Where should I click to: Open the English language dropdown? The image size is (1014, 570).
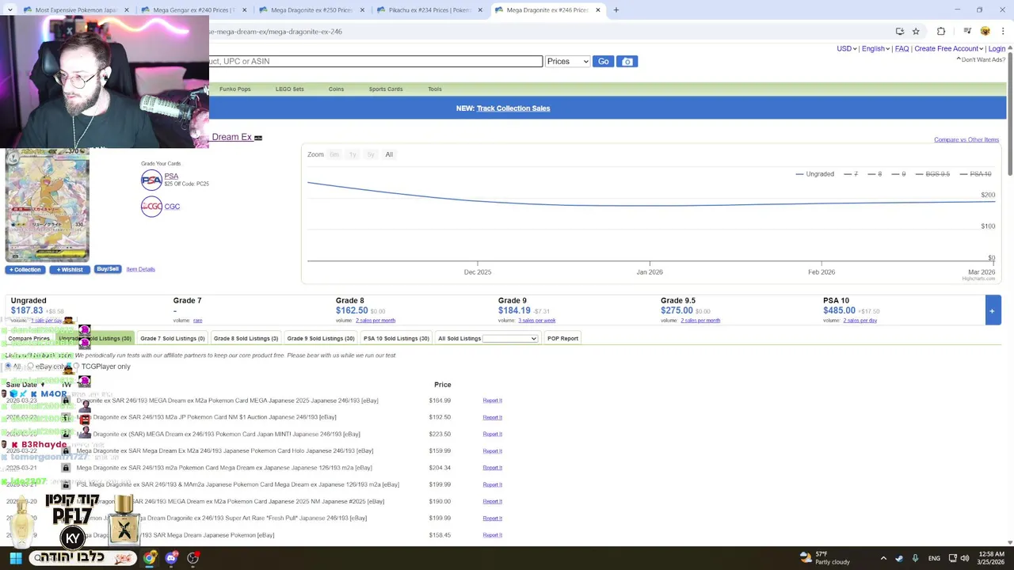tap(875, 48)
